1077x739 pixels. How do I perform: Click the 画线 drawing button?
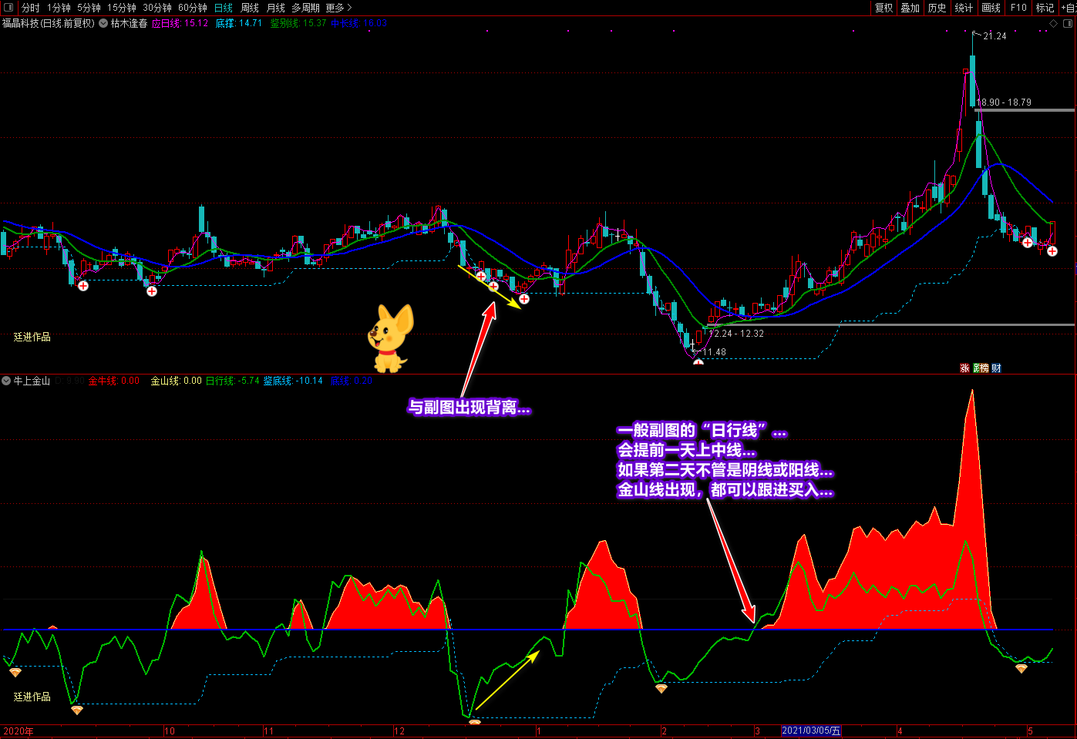click(991, 8)
